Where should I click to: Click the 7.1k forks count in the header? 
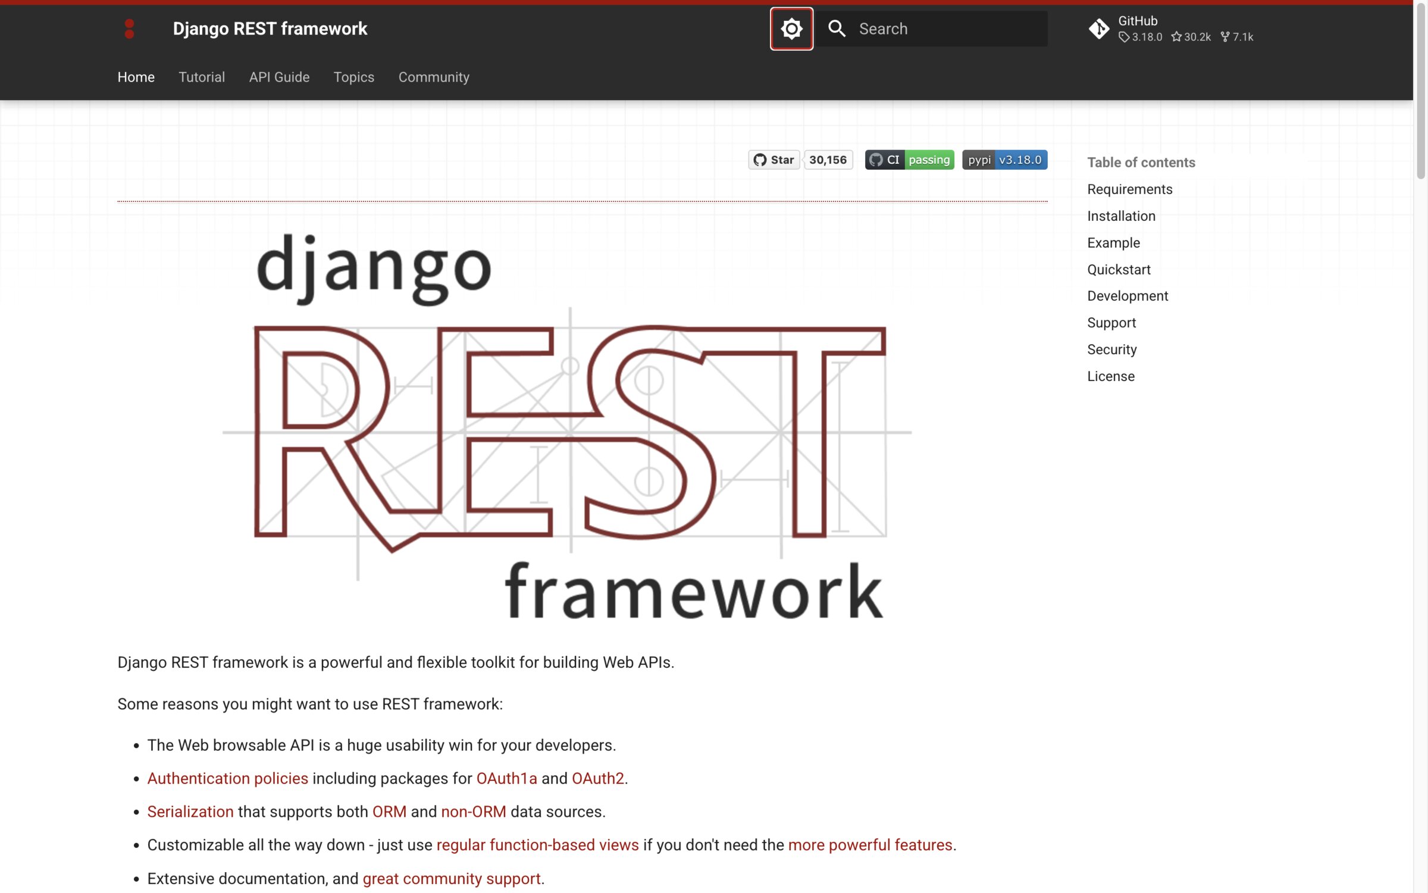[x=1237, y=37]
